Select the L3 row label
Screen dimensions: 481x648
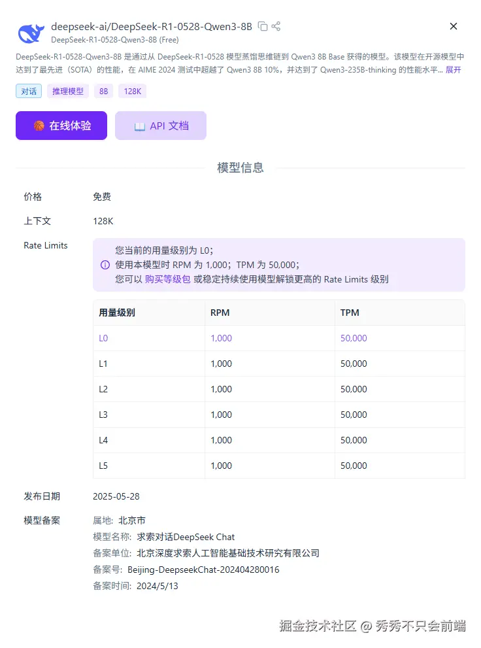(103, 415)
